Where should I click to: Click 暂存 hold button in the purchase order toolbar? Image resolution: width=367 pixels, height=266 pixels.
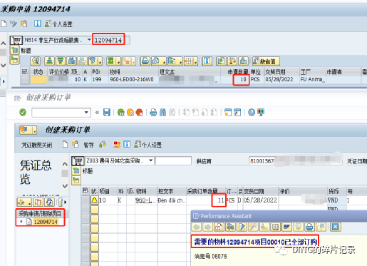coord(89,145)
